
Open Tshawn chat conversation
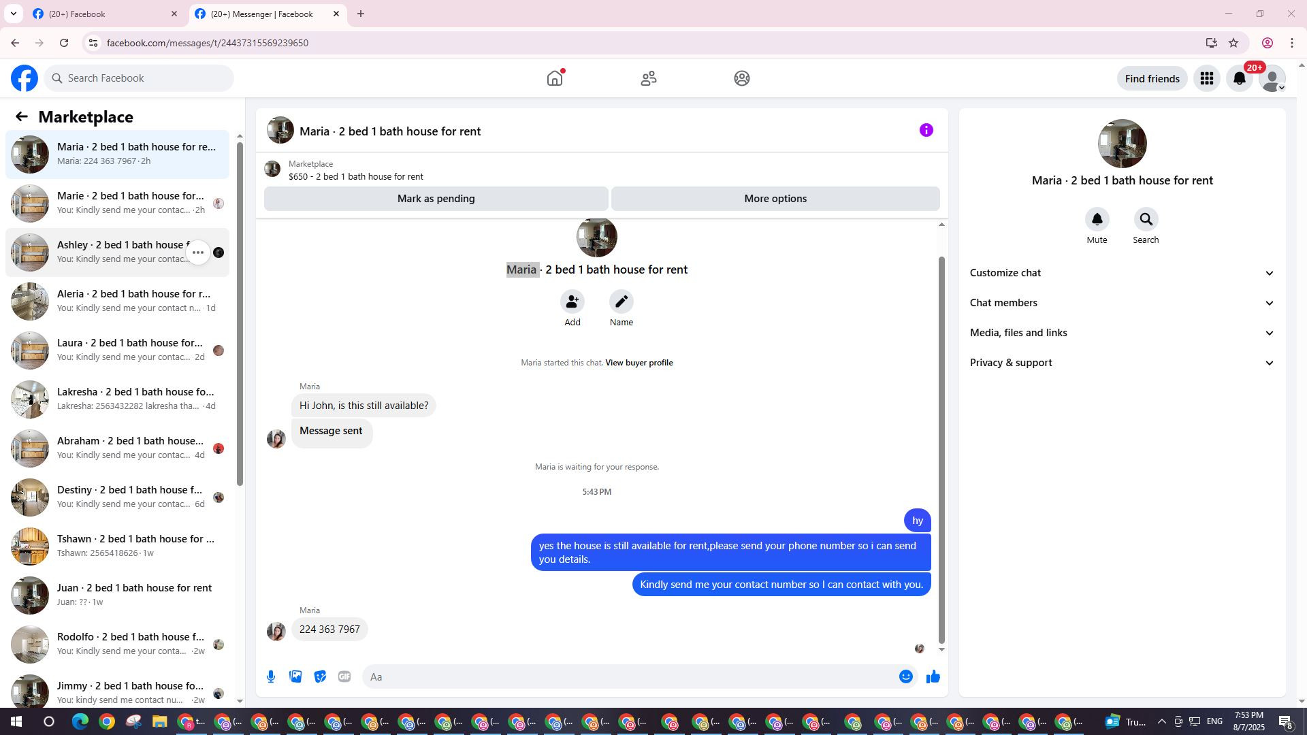pos(117,546)
